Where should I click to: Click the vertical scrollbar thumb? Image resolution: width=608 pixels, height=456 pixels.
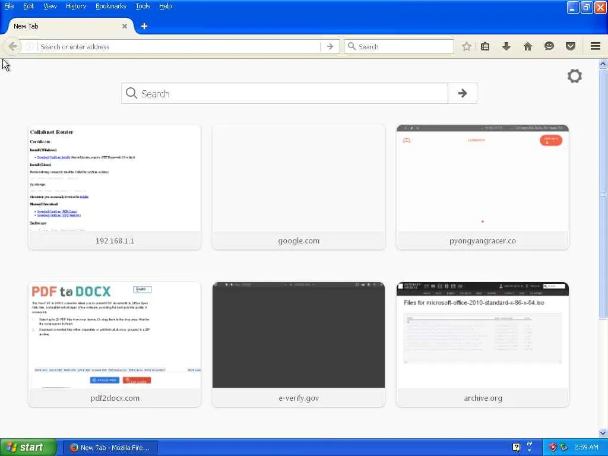point(603,194)
